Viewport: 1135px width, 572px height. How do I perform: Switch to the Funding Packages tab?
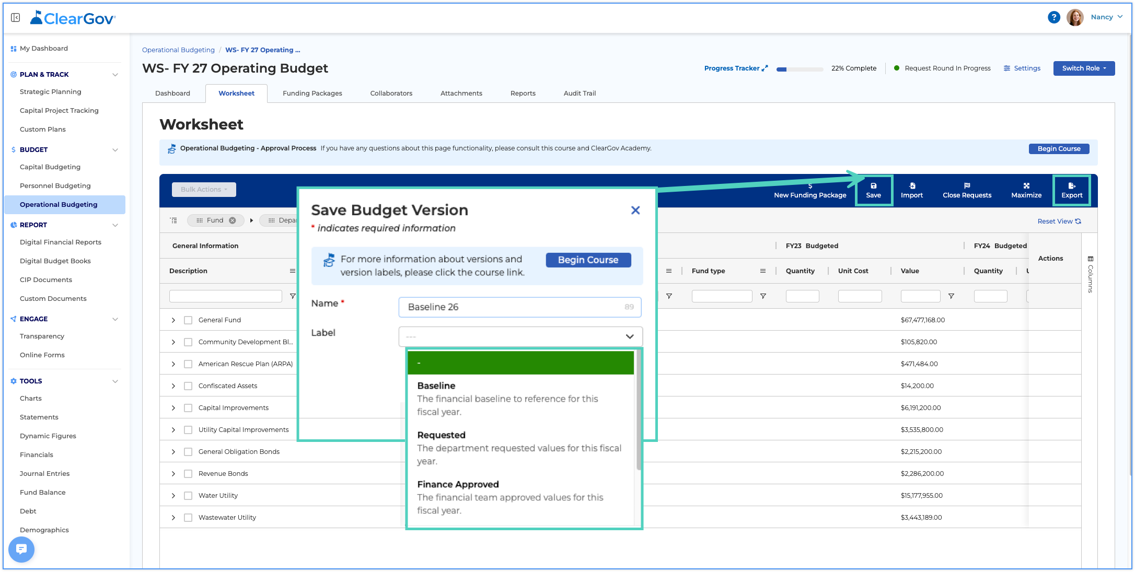(x=312, y=94)
